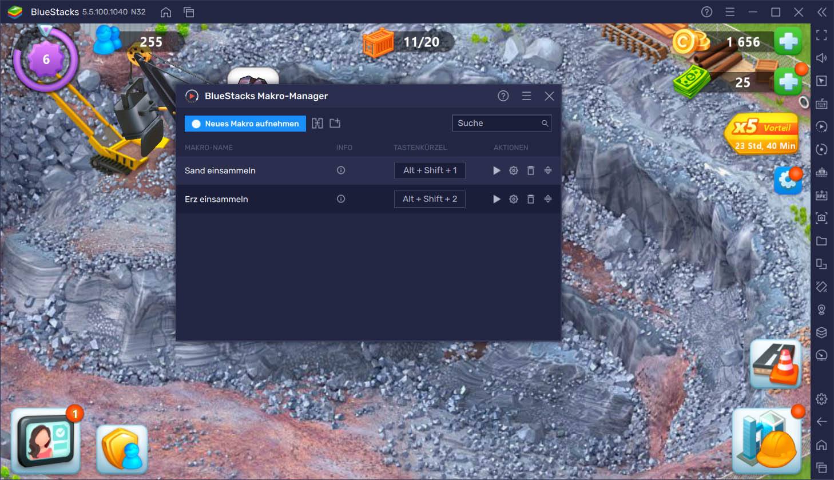The image size is (834, 480).
Task: Edit shortcut 'Alt + Shift + 2' field
Action: (x=430, y=199)
